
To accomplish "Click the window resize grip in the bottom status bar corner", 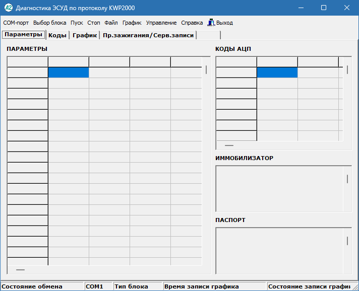I will (355, 287).
